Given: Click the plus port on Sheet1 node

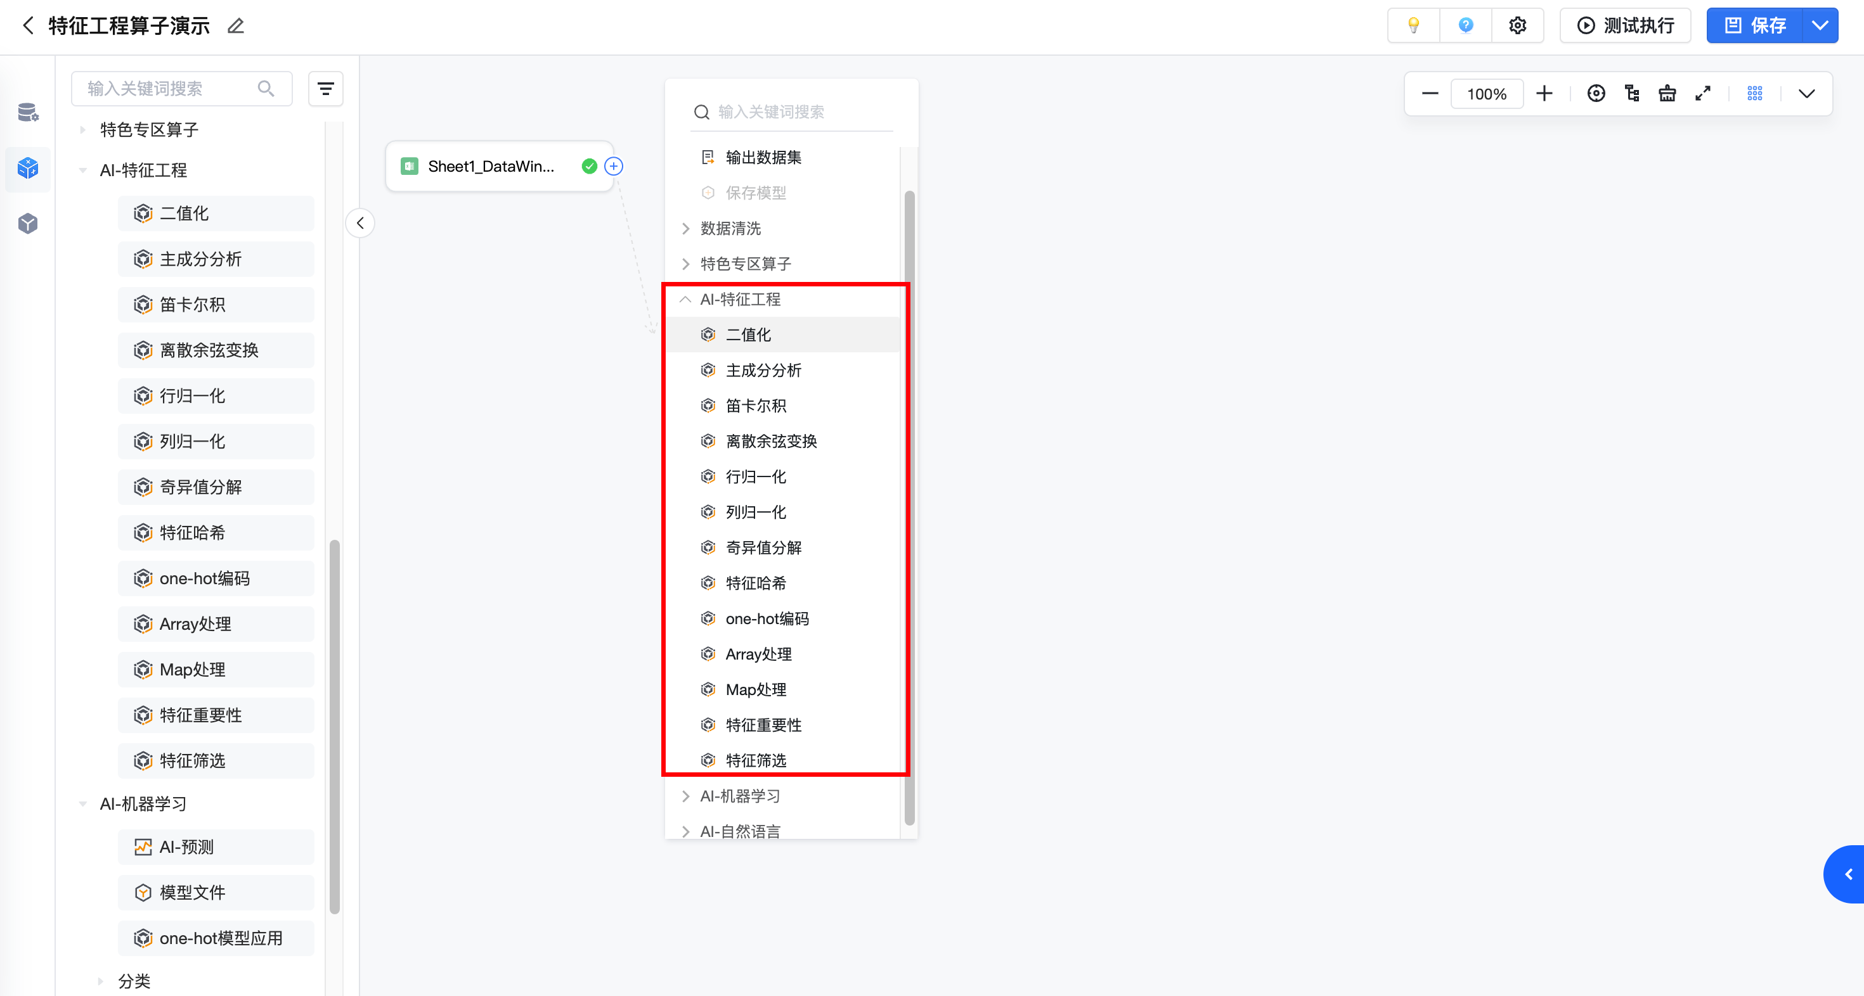Looking at the screenshot, I should pos(614,167).
